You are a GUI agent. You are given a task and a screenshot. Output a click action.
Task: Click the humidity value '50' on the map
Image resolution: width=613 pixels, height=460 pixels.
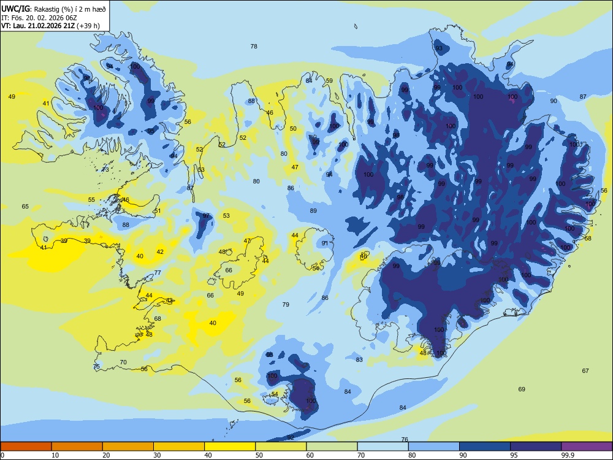293,128
